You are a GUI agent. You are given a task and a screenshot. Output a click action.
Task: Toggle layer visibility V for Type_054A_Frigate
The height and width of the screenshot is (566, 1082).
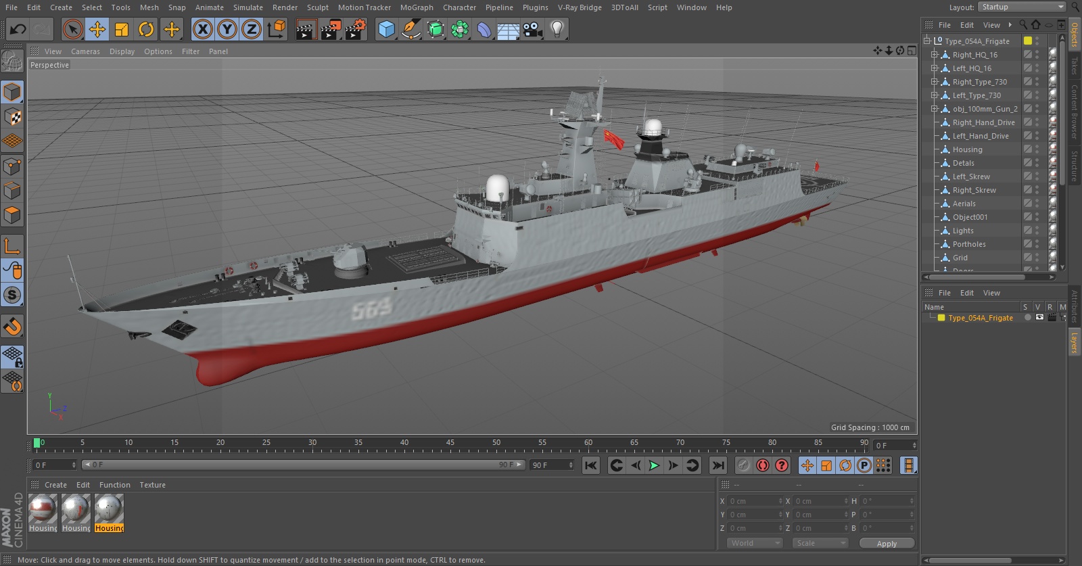pos(1039,318)
